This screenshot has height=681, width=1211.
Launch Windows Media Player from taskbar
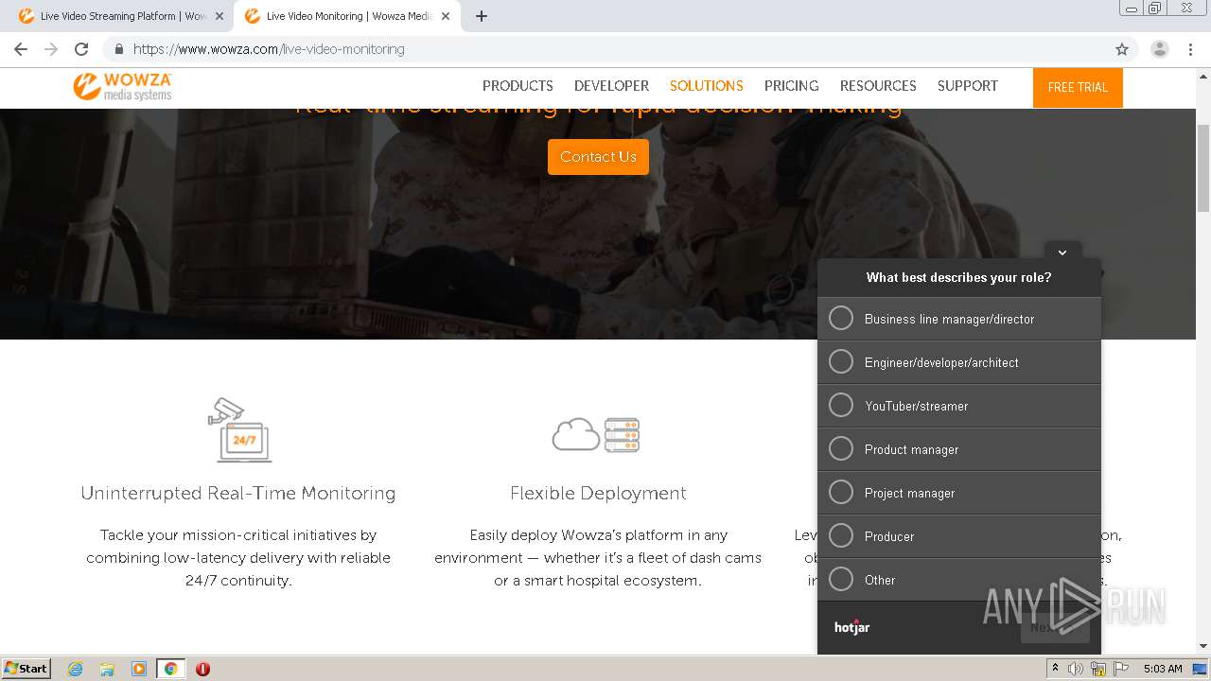point(139,669)
